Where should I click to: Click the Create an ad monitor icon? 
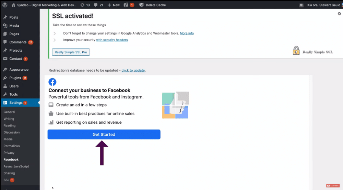pyautogui.click(x=51, y=105)
